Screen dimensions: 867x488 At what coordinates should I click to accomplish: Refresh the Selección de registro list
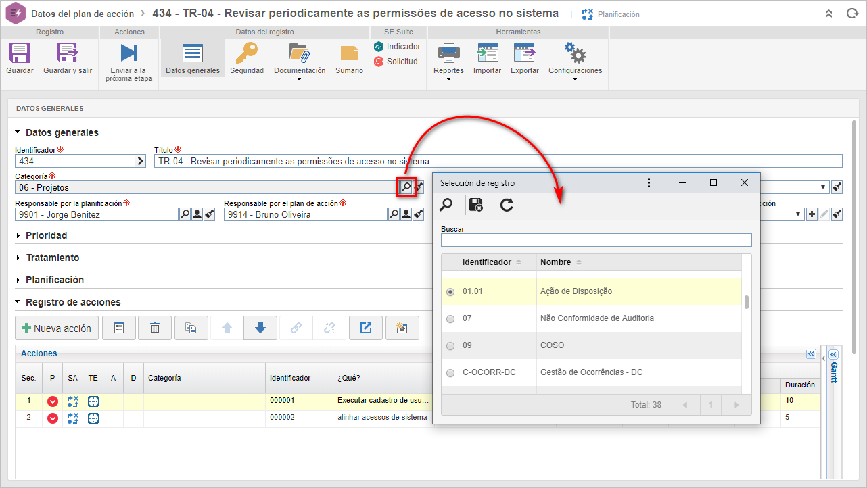pyautogui.click(x=507, y=205)
